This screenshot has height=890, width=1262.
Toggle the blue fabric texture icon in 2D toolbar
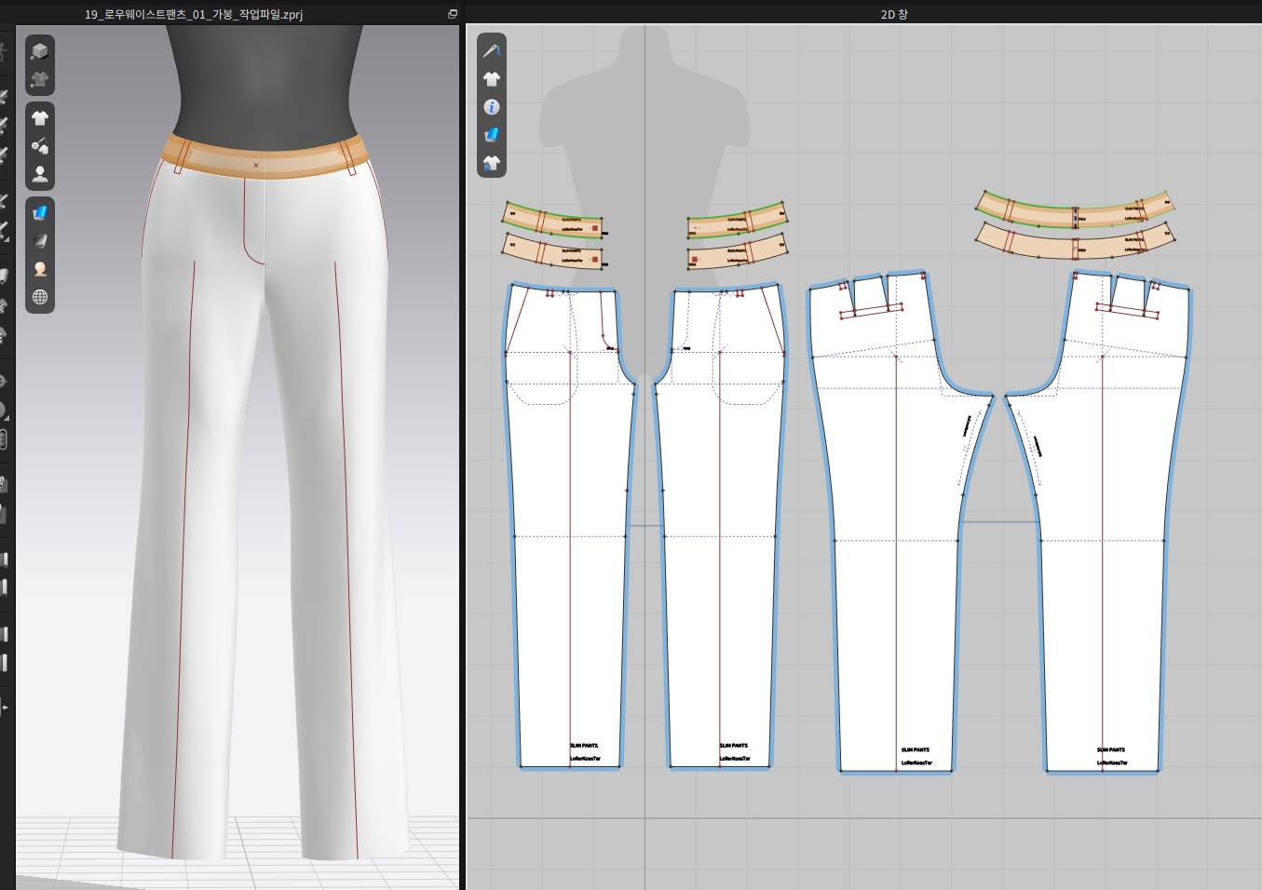click(x=492, y=135)
